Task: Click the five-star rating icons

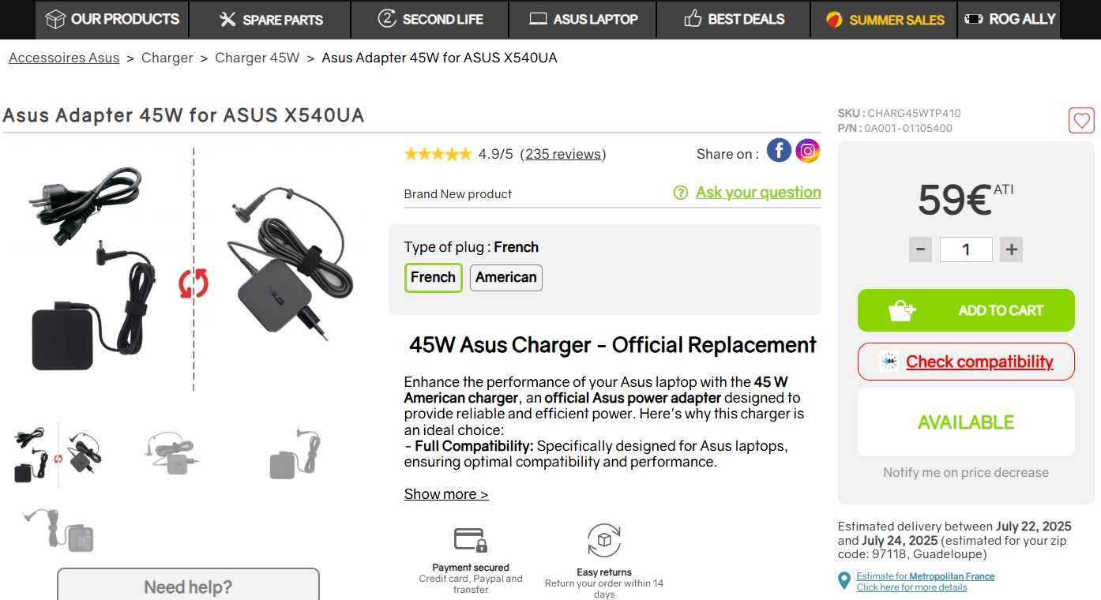Action: point(438,154)
